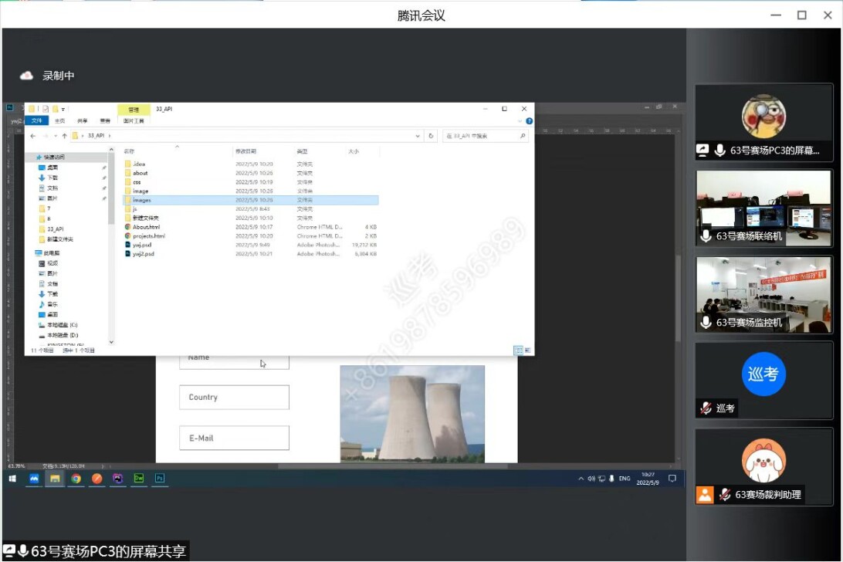Open the 63号赛场监控机 video tile

(763, 295)
